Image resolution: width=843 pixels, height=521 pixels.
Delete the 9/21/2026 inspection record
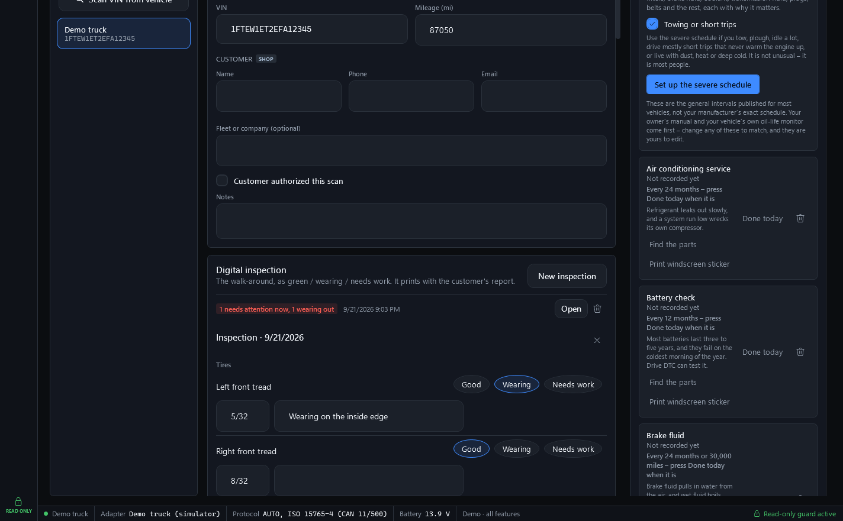tap(597, 309)
